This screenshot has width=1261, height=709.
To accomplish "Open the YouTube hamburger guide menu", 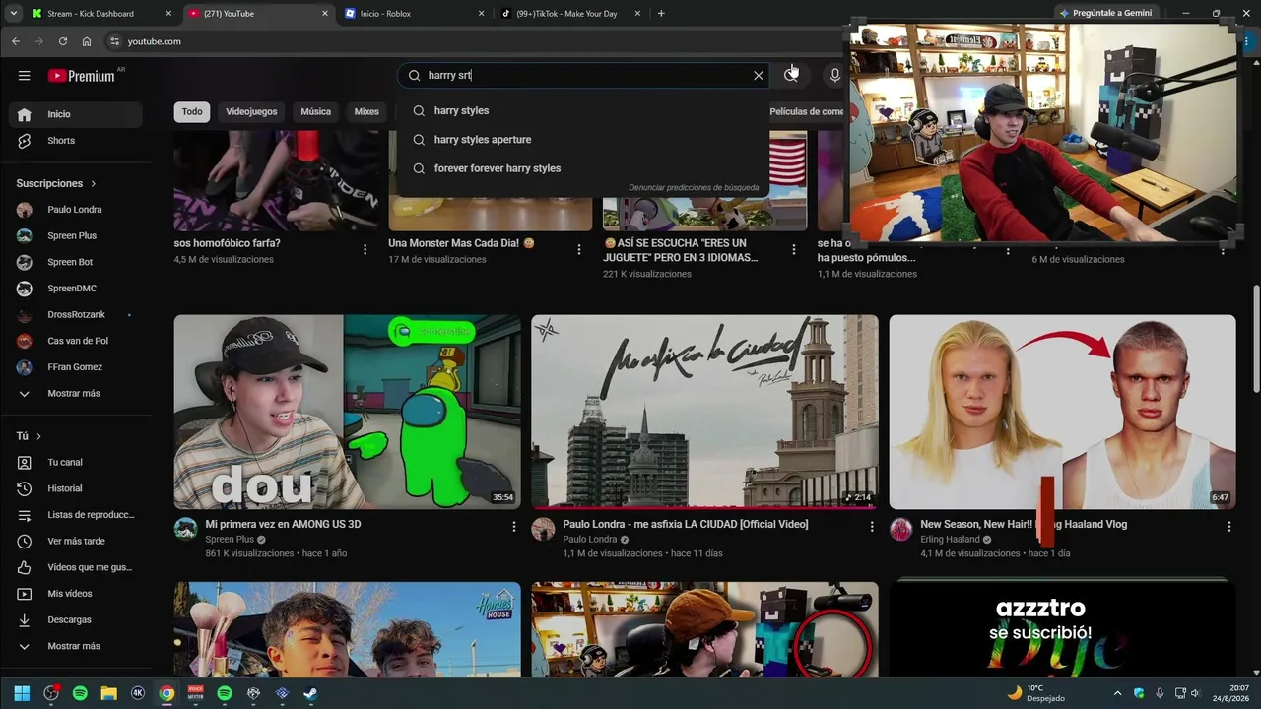I will (x=25, y=76).
